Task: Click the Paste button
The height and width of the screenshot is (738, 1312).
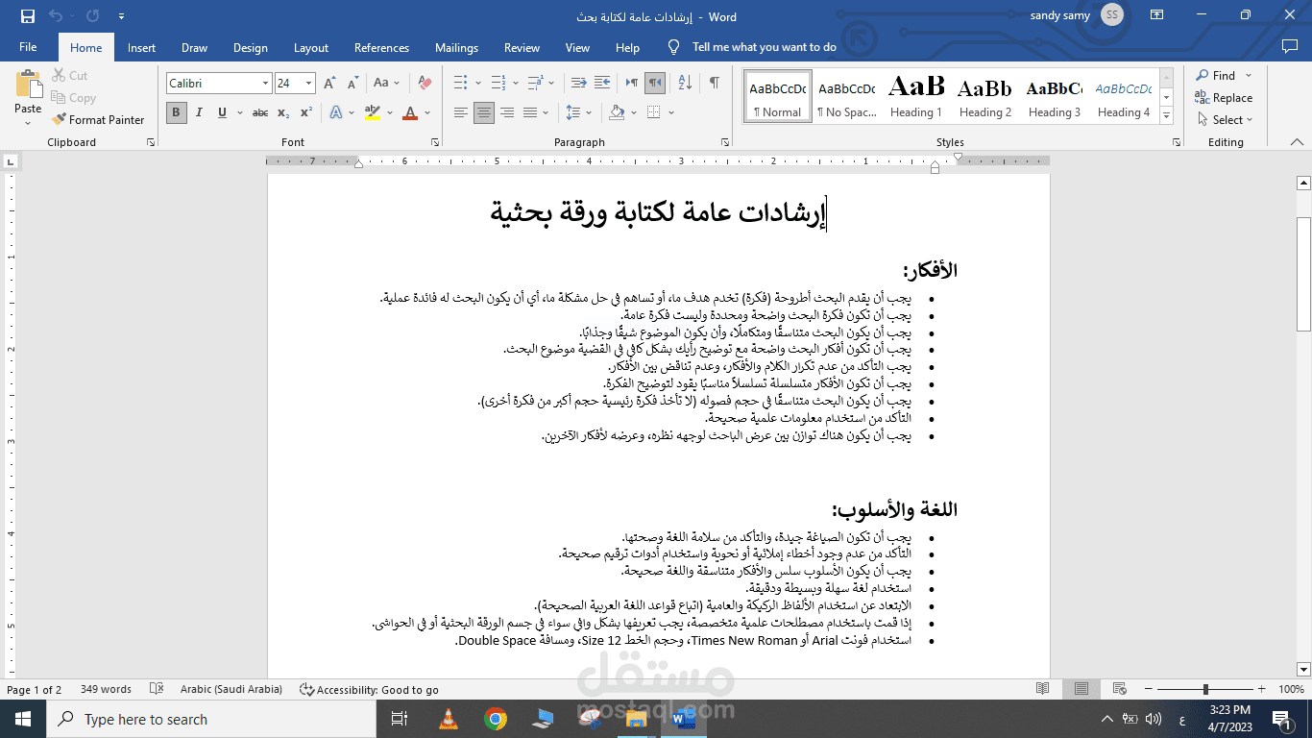Action: [28, 95]
